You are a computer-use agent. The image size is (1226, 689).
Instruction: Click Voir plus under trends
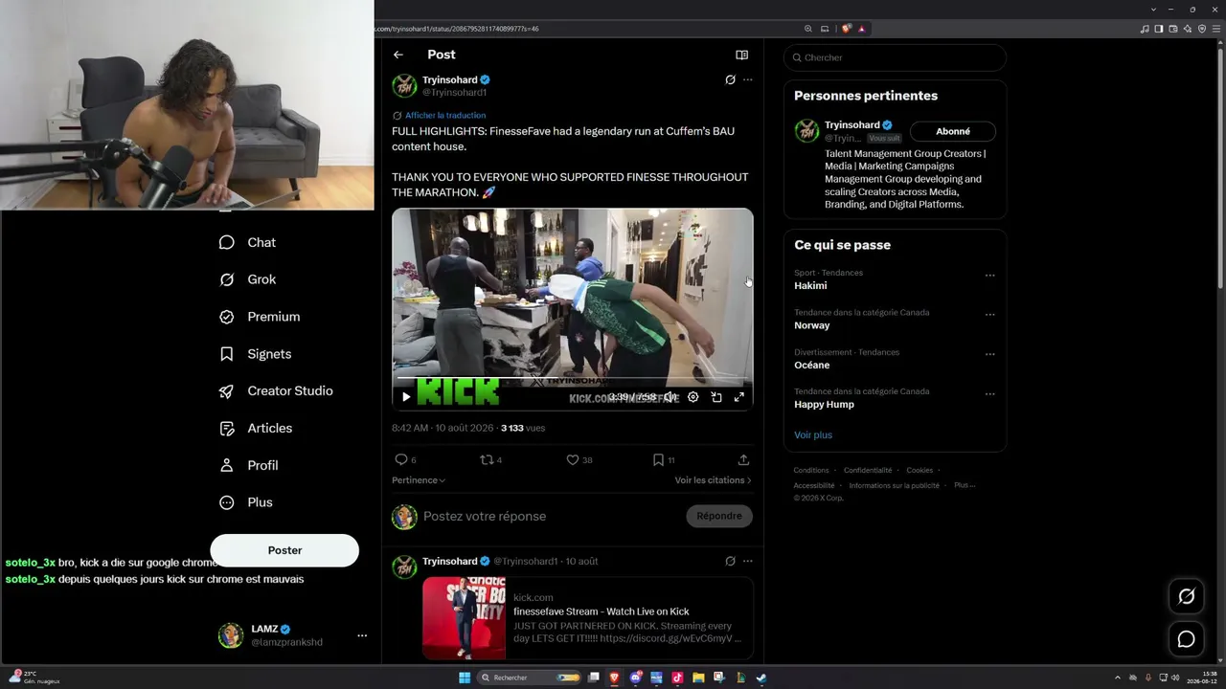tap(813, 435)
